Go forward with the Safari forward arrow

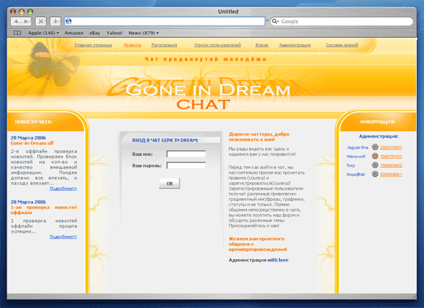[x=26, y=21]
